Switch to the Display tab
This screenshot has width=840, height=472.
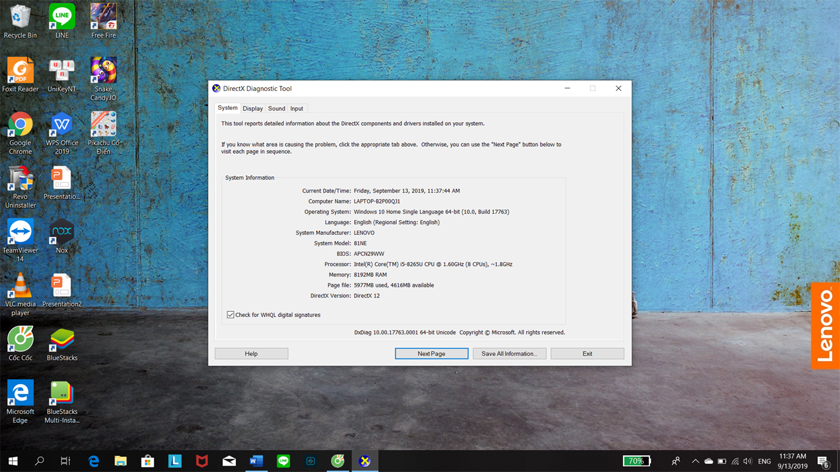tap(253, 108)
